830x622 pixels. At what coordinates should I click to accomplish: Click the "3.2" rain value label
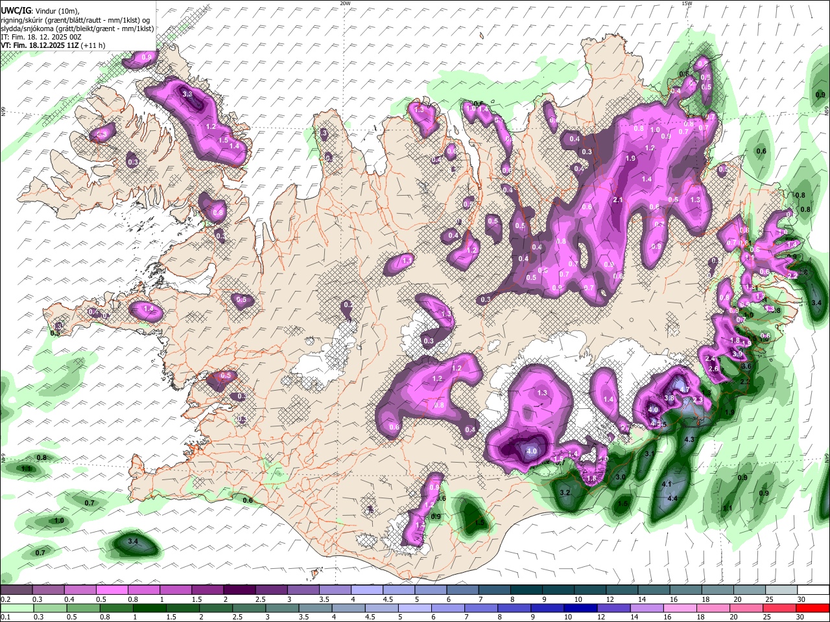(565, 493)
